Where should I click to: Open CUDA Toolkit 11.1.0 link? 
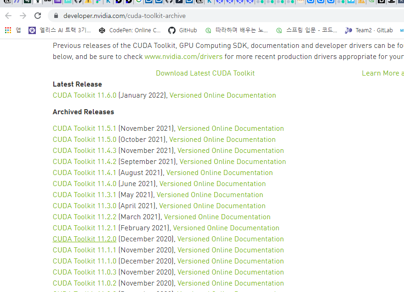[85, 261]
